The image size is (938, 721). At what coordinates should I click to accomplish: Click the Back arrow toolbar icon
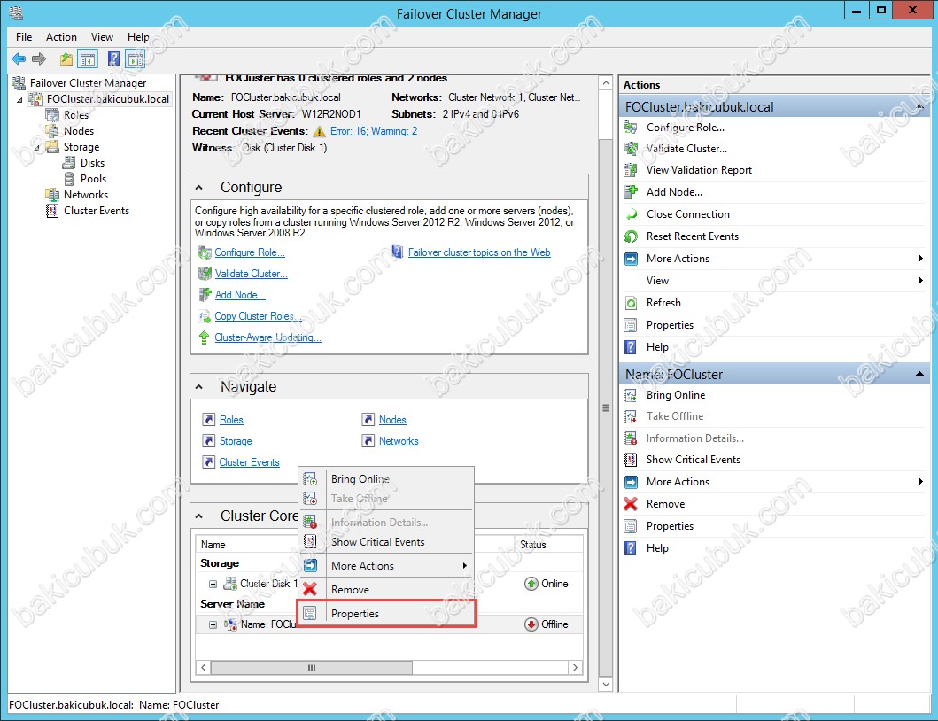[x=19, y=58]
